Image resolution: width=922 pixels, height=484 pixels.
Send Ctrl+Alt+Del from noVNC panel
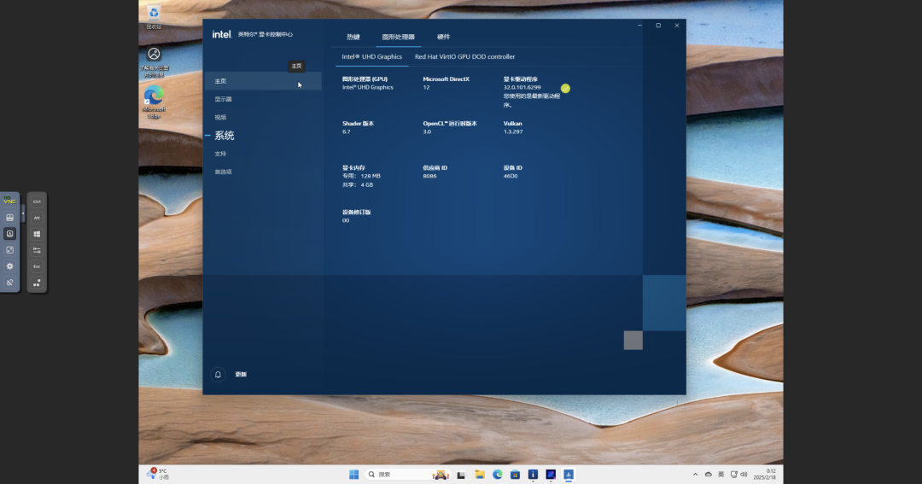37,283
